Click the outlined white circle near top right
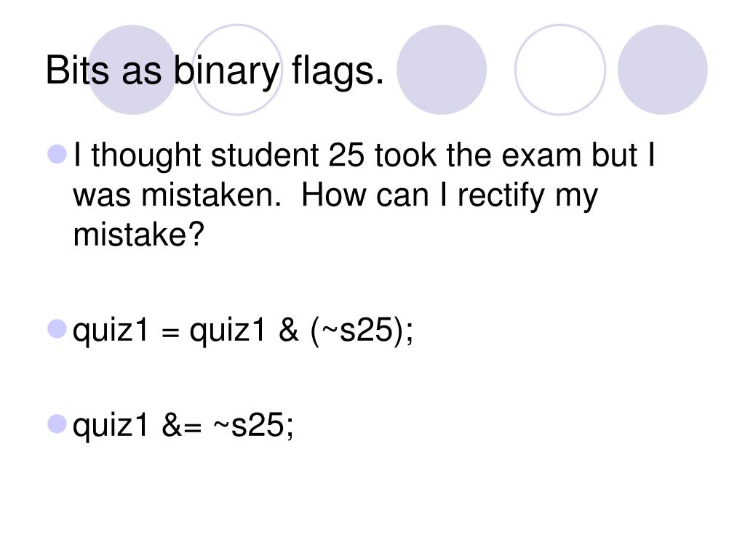Viewport: 745px width, 558px height. (560, 70)
